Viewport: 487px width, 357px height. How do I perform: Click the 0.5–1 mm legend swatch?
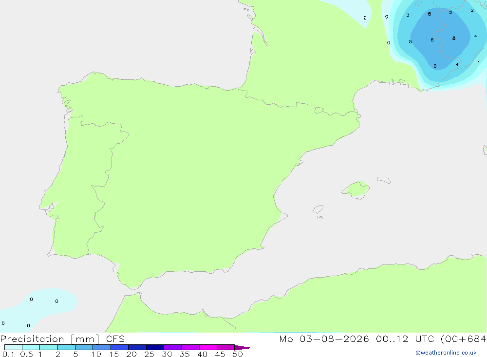click(x=31, y=347)
